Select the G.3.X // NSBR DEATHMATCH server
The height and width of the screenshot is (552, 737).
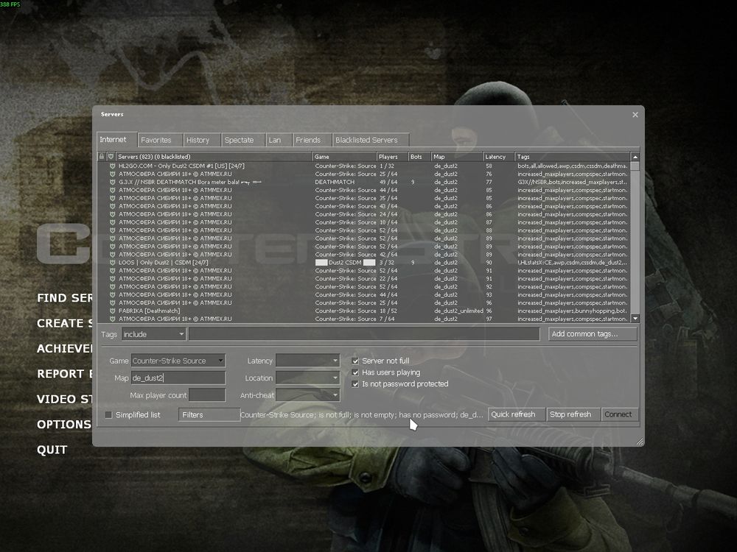[364, 182]
